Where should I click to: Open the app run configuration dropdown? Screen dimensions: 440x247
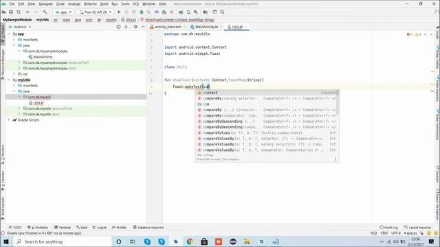pyautogui.click(x=64, y=12)
